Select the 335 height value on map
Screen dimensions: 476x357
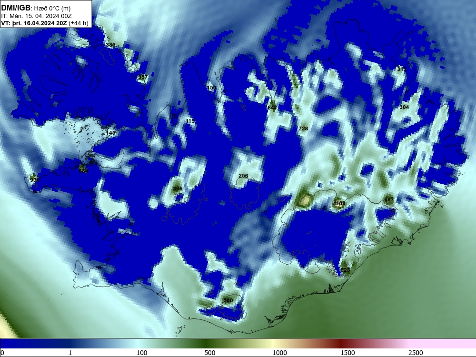pyautogui.click(x=110, y=45)
